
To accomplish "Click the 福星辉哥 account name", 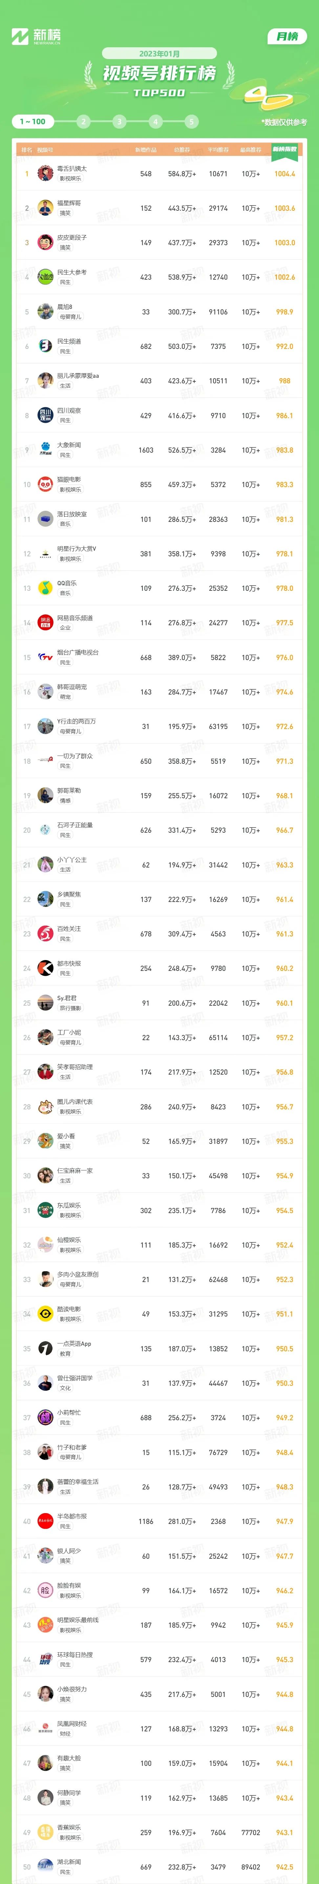I will click(x=69, y=203).
